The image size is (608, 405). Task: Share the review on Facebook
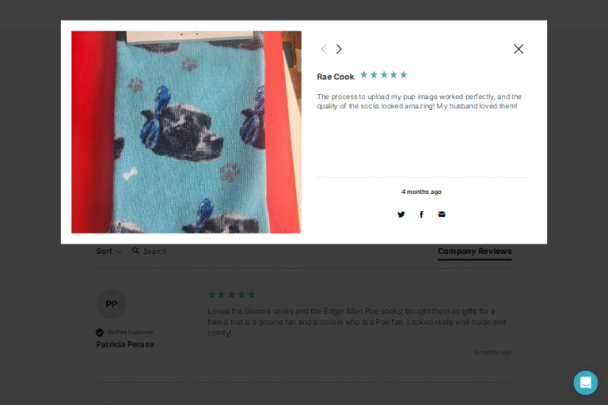pyautogui.click(x=421, y=214)
